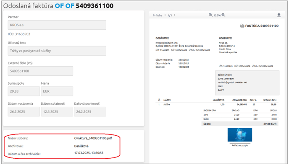Screen dimensions: 289x165
Task: Click the Variabilný symbol 5409361100 line
Action: point(232,82)
